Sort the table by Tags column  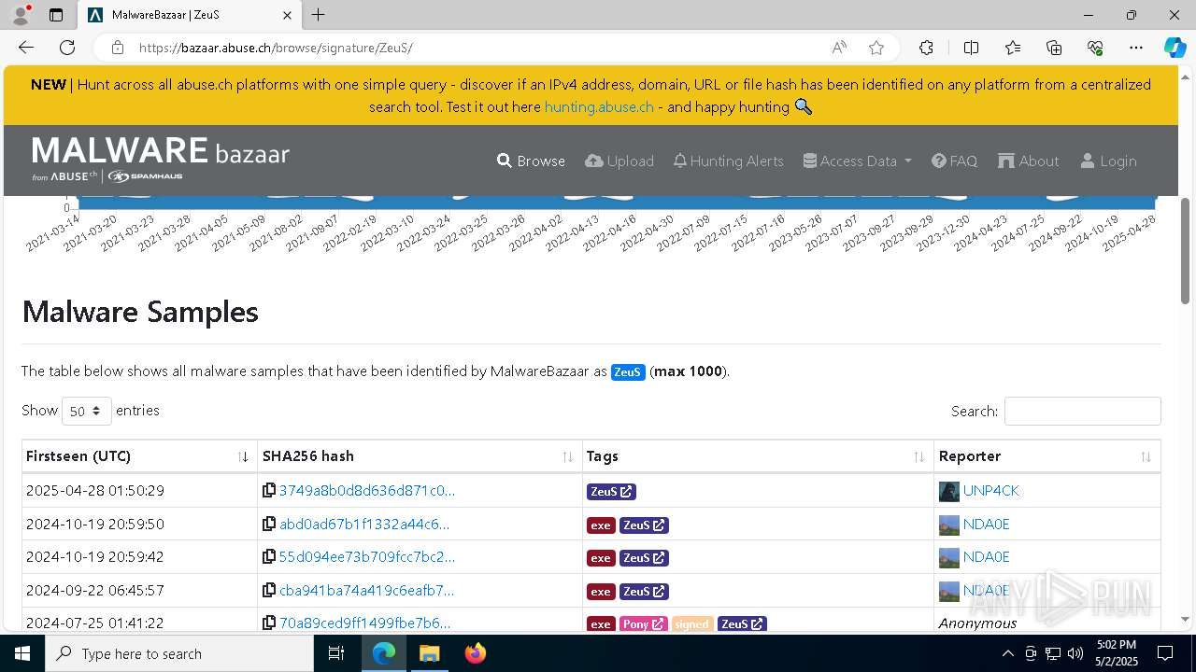tap(758, 456)
